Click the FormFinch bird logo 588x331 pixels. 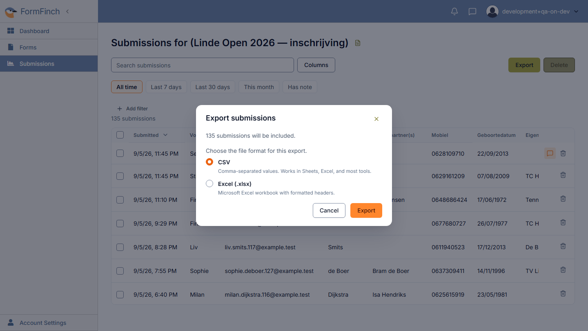[x=11, y=12]
